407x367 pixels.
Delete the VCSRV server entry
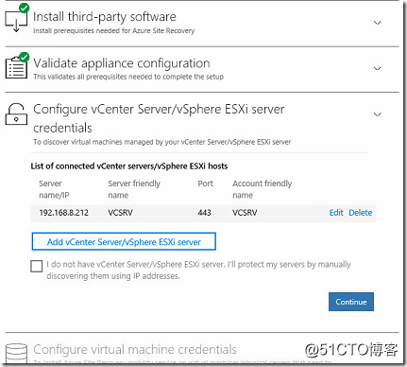pos(361,213)
